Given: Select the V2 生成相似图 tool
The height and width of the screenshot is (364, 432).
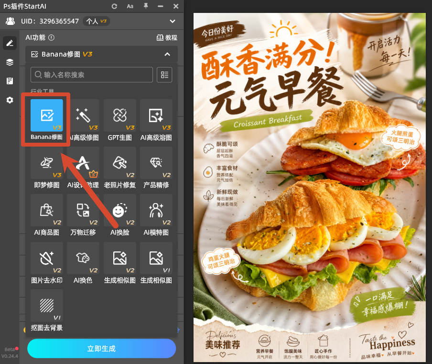Looking at the screenshot, I should pos(119,263).
